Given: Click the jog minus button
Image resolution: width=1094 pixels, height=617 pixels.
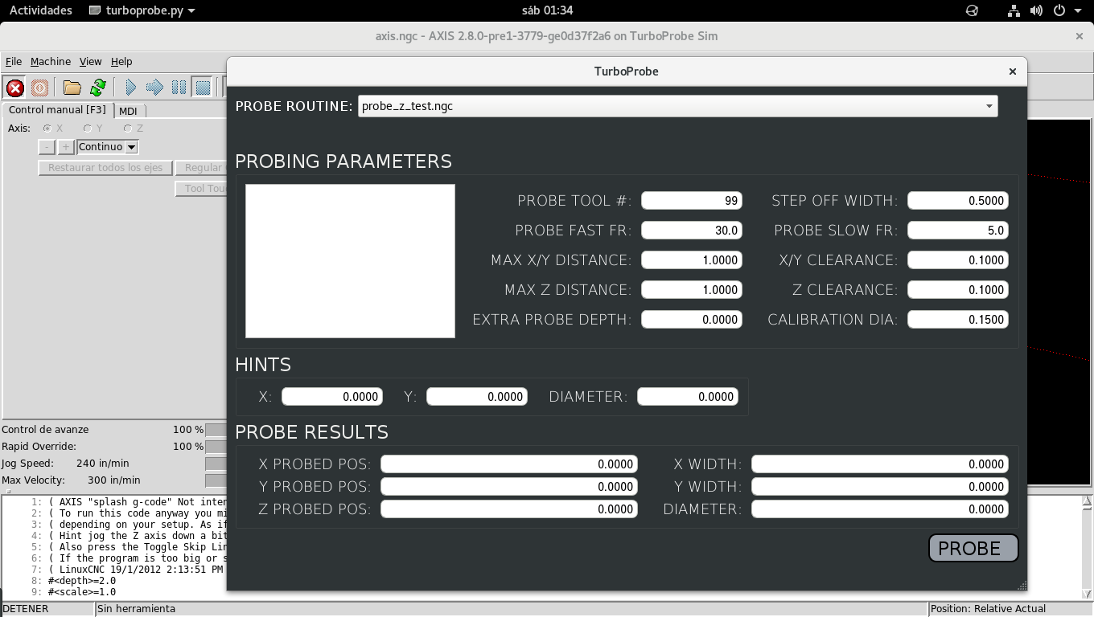Looking at the screenshot, I should tap(47, 147).
